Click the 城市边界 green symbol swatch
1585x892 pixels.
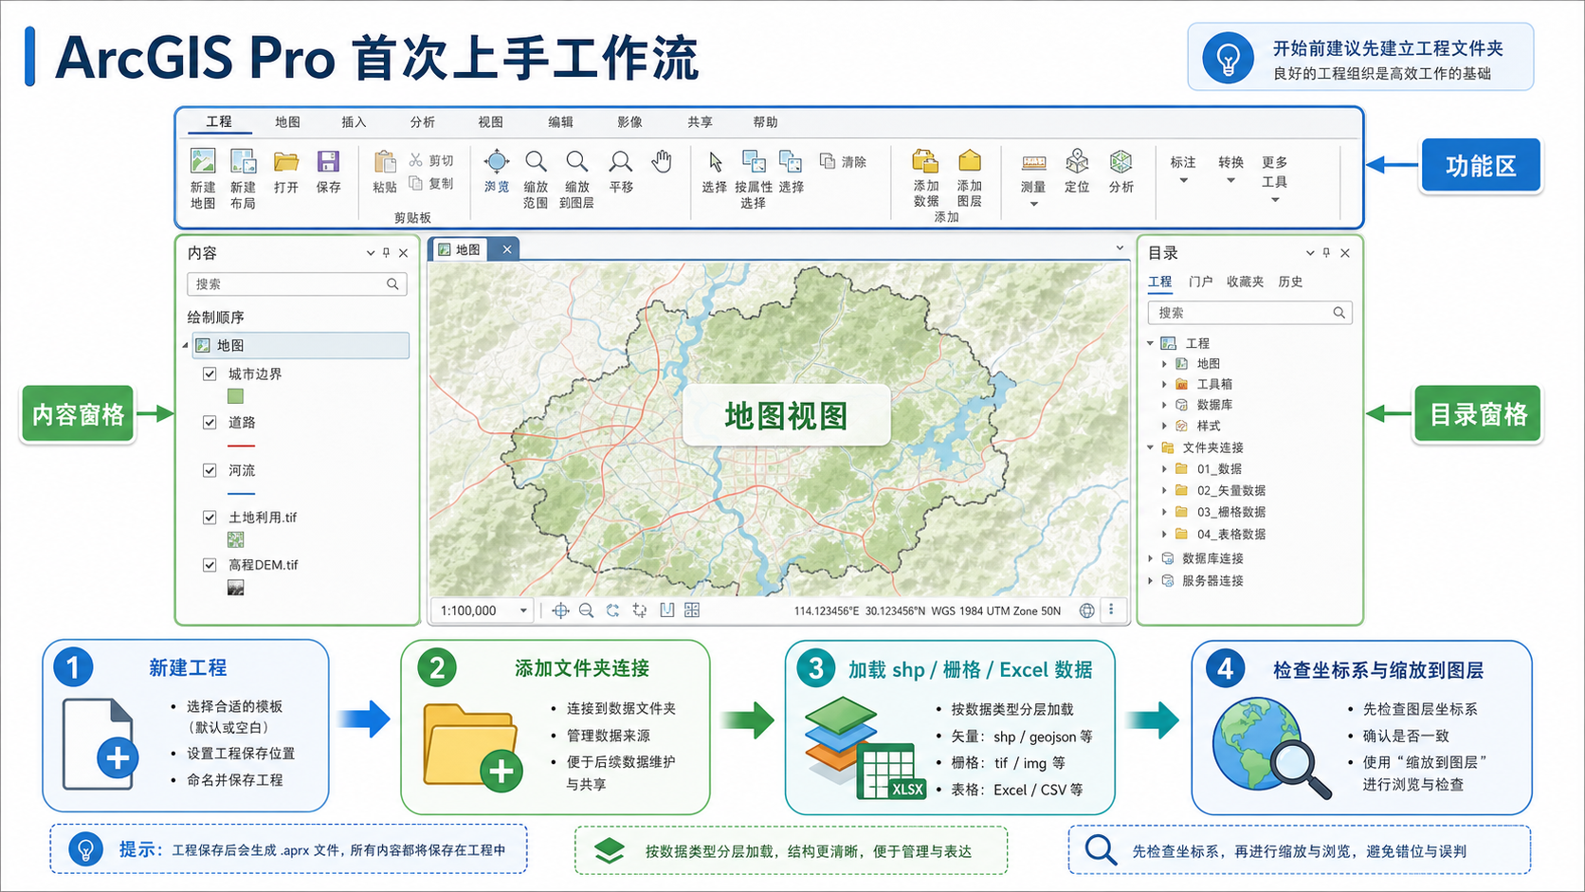(235, 396)
